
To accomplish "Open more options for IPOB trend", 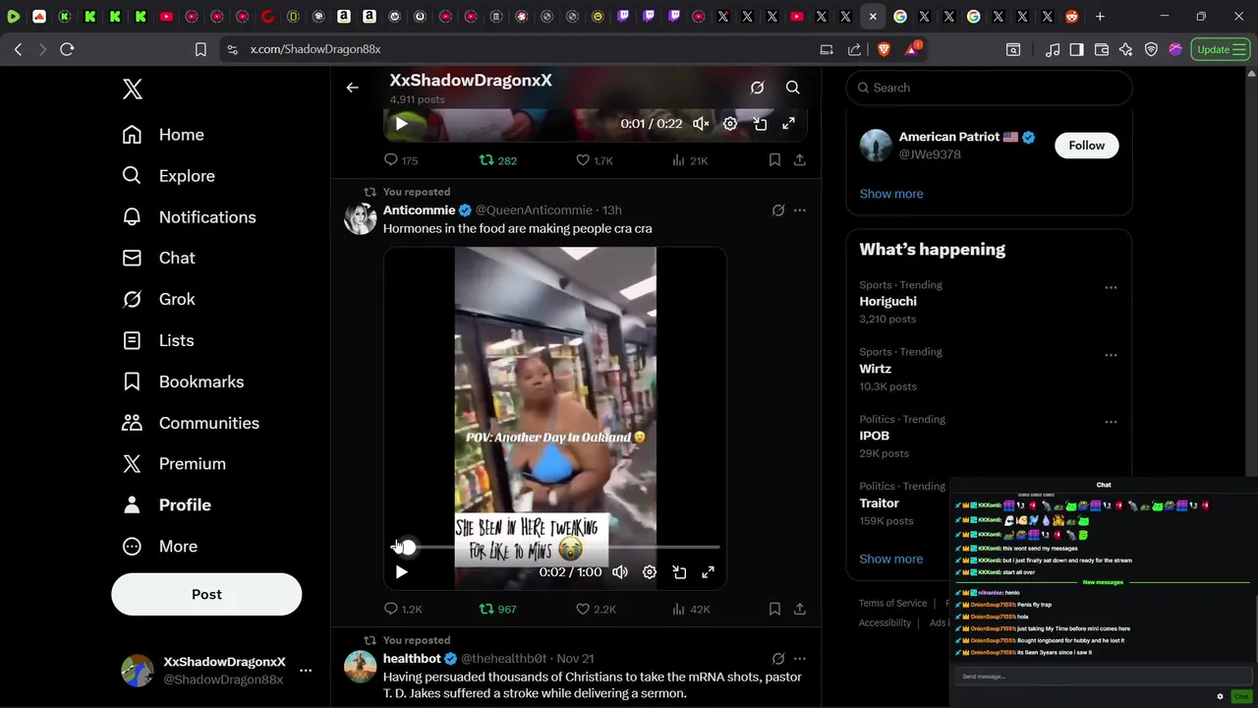I will click(1111, 422).
